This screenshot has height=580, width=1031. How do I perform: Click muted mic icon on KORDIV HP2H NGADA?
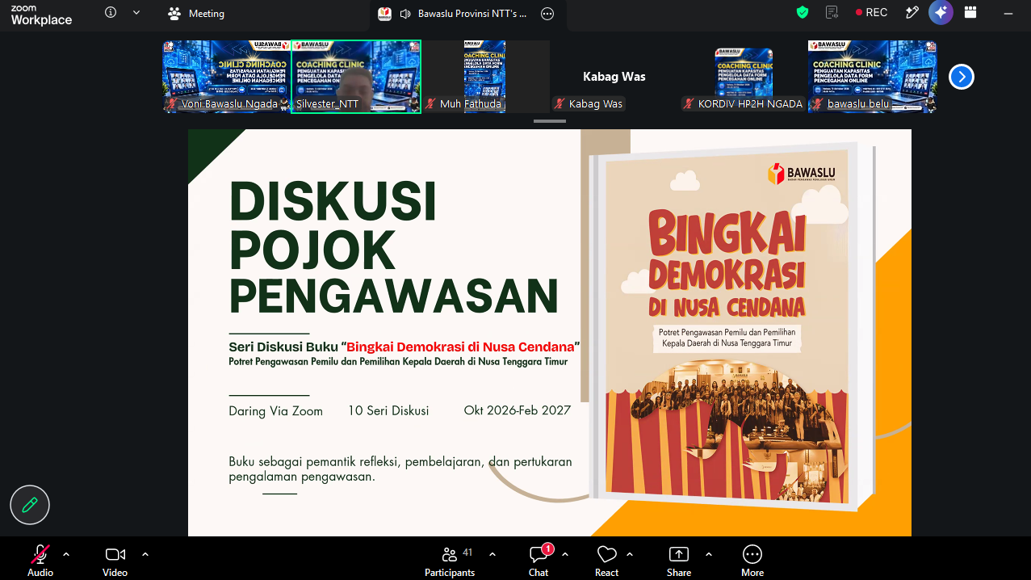(689, 104)
